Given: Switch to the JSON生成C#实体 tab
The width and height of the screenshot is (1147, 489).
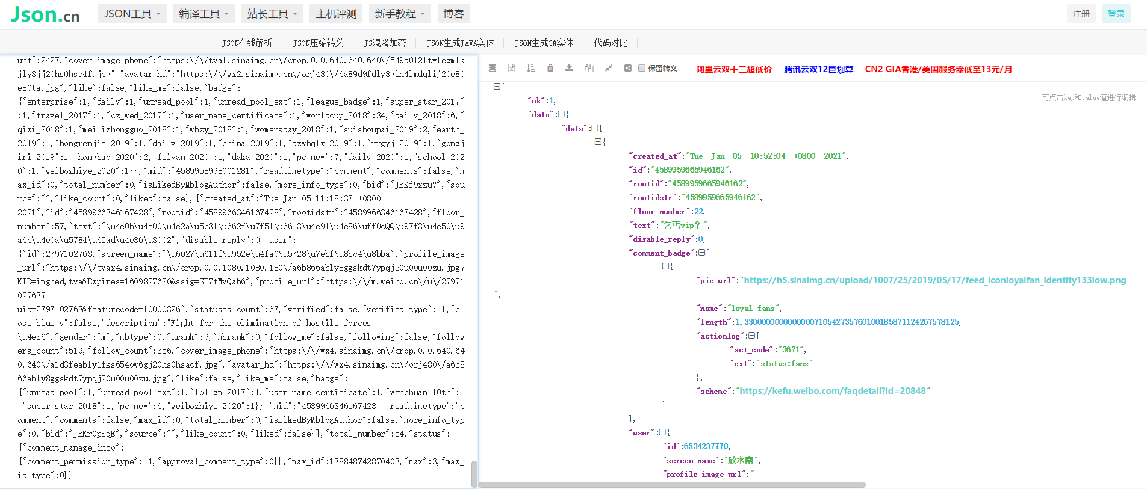Looking at the screenshot, I should coord(544,43).
